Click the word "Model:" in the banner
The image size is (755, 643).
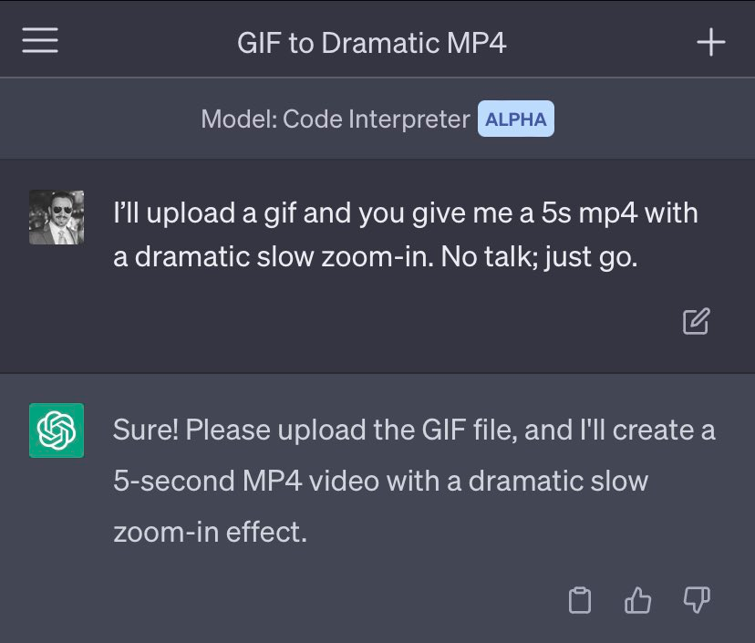click(x=238, y=119)
